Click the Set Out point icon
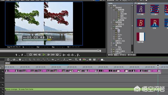Image resolution: width=168 pixels, height=95 pixels. (x=22, y=55)
